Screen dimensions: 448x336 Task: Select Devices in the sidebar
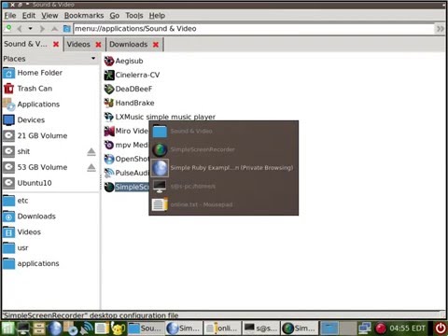click(x=31, y=119)
